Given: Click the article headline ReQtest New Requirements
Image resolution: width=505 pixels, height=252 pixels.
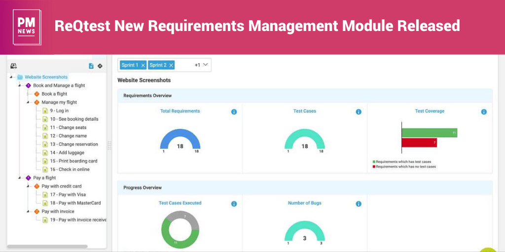Looking at the screenshot, I should tap(257, 26).
